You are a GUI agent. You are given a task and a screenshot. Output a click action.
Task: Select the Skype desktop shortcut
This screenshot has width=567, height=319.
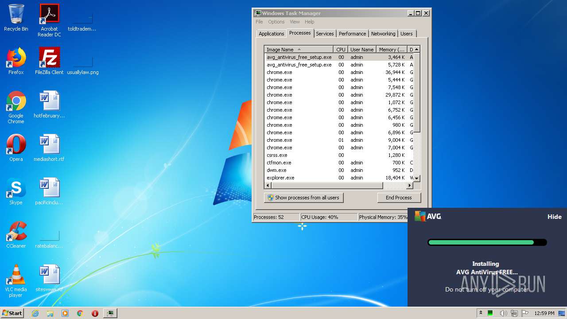coord(16,191)
